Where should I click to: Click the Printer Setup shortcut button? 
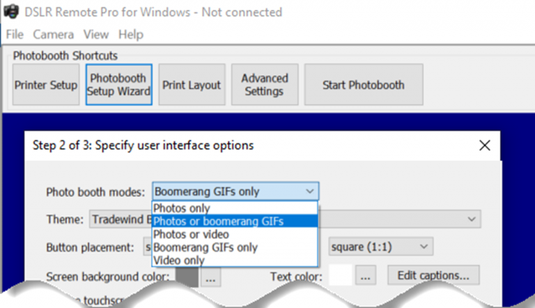[46, 85]
